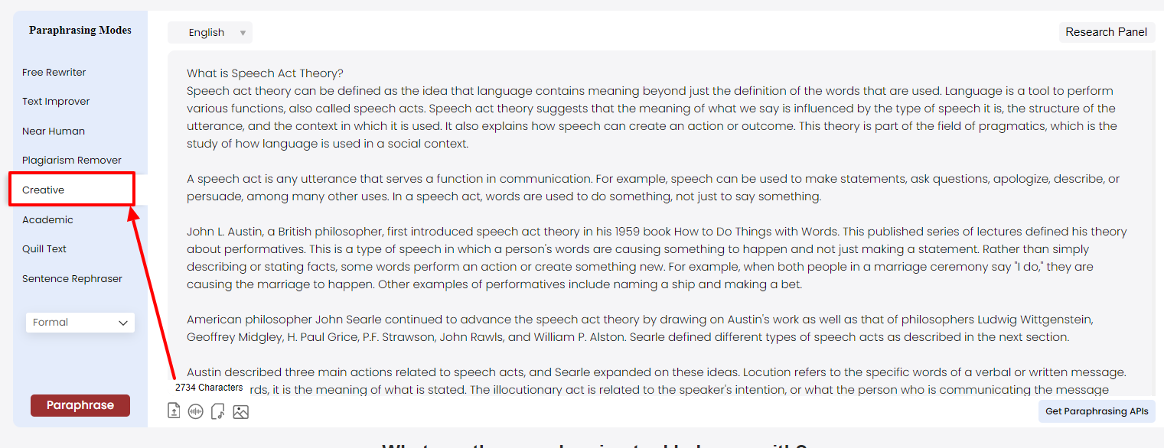This screenshot has height=448, width=1164.
Task: Click the Get Paraphrasing APIs button
Action: click(x=1097, y=411)
